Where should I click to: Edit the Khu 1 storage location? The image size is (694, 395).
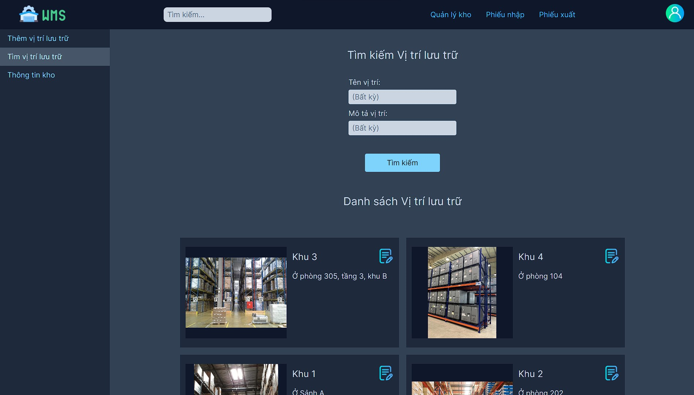[386, 373]
